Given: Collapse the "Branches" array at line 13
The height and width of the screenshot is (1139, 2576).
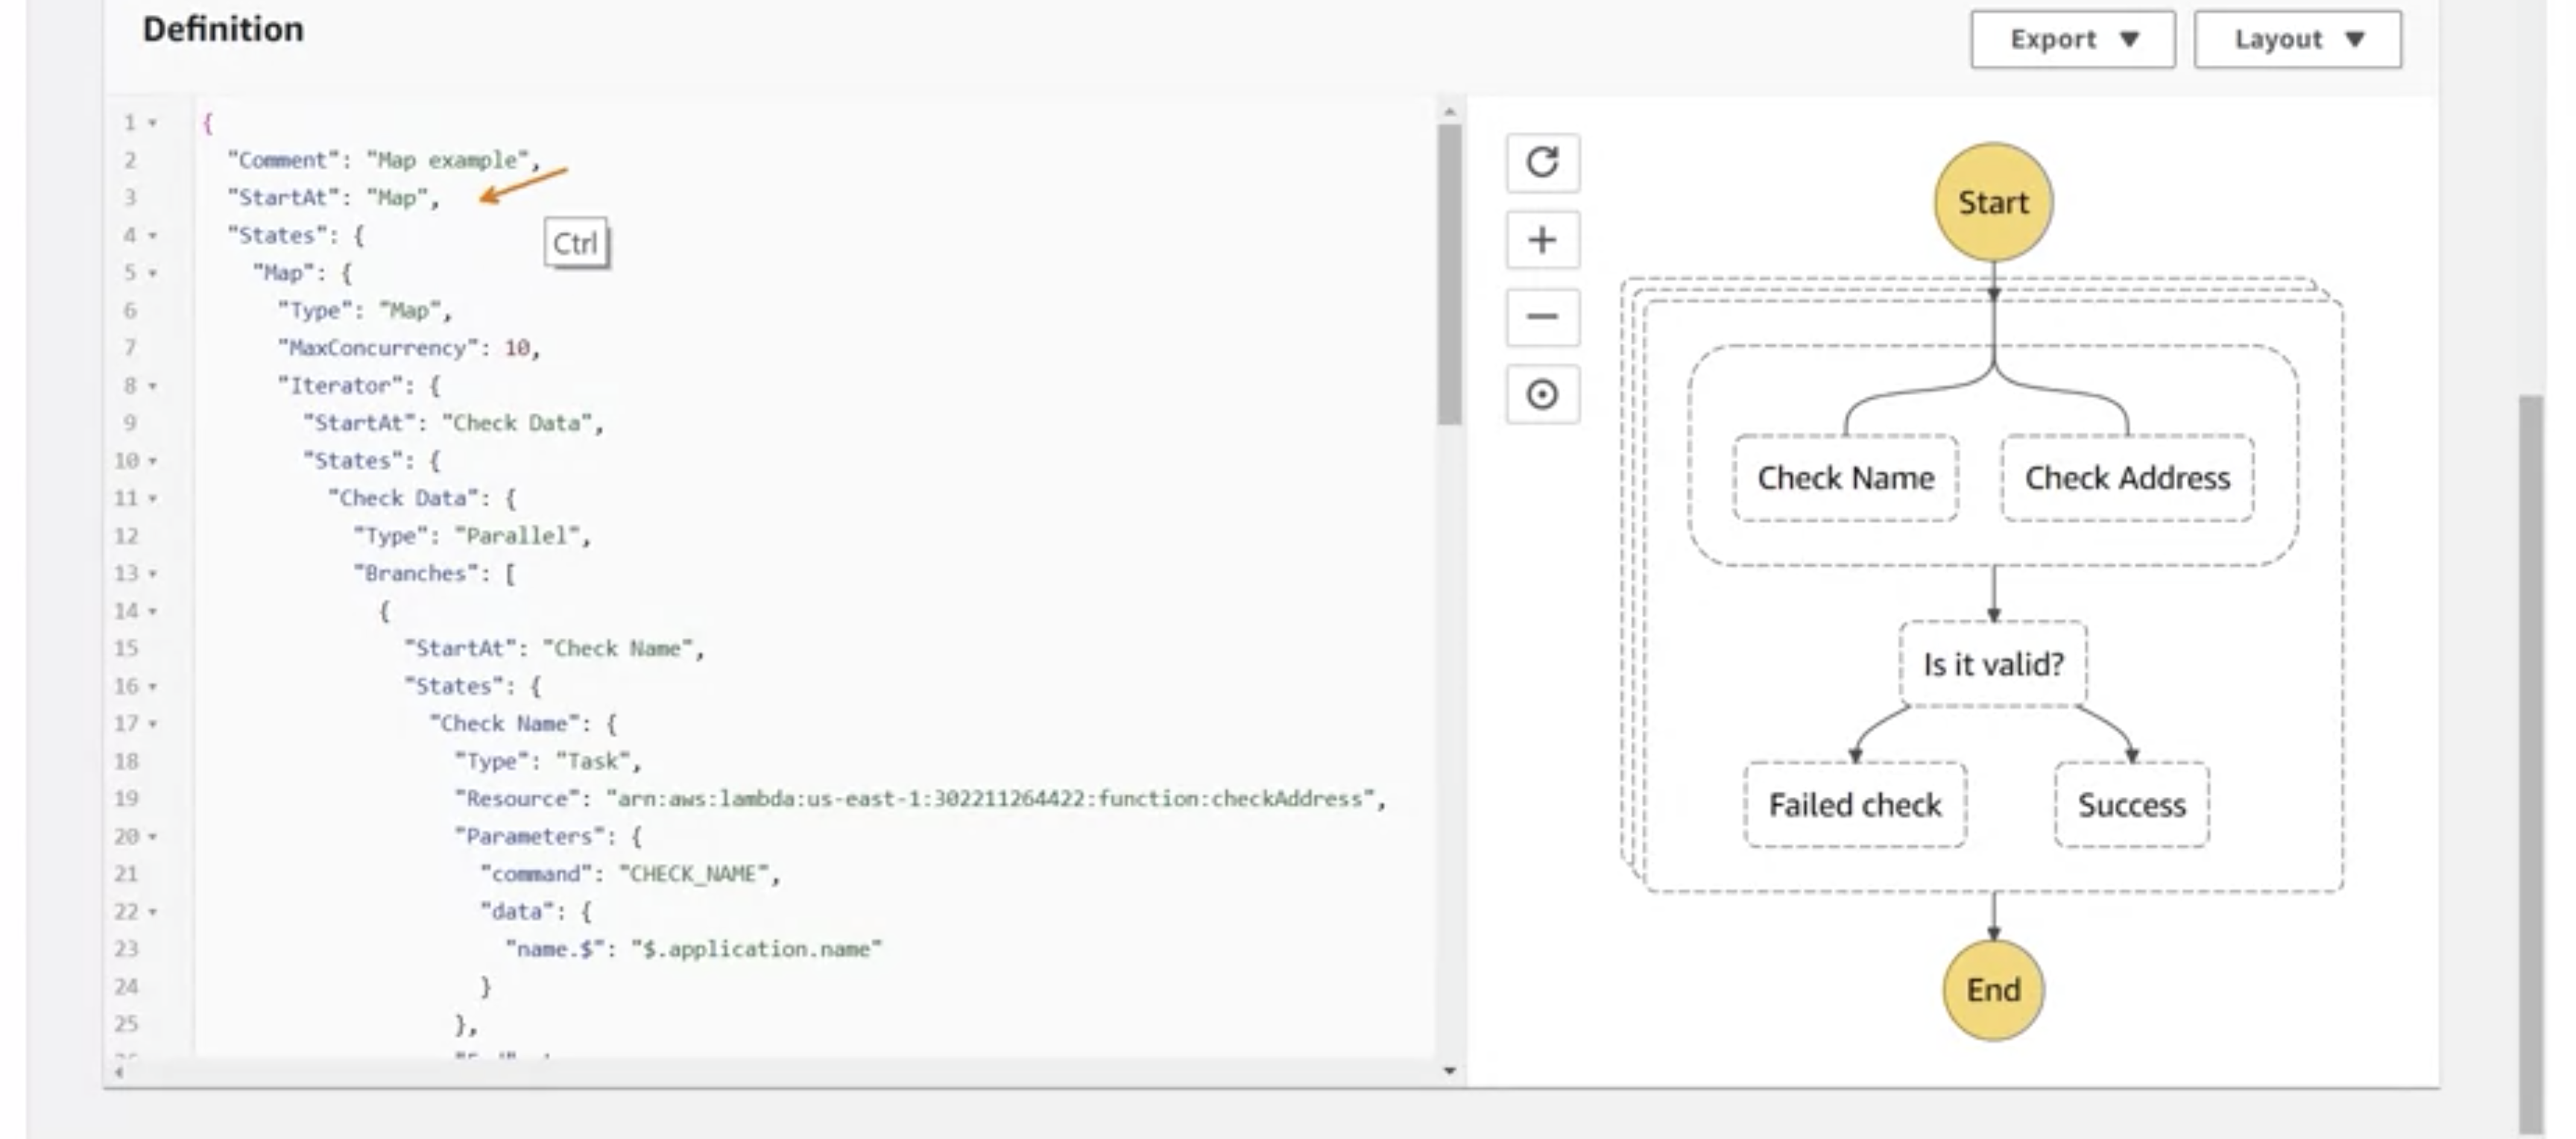Looking at the screenshot, I should pyautogui.click(x=152, y=573).
